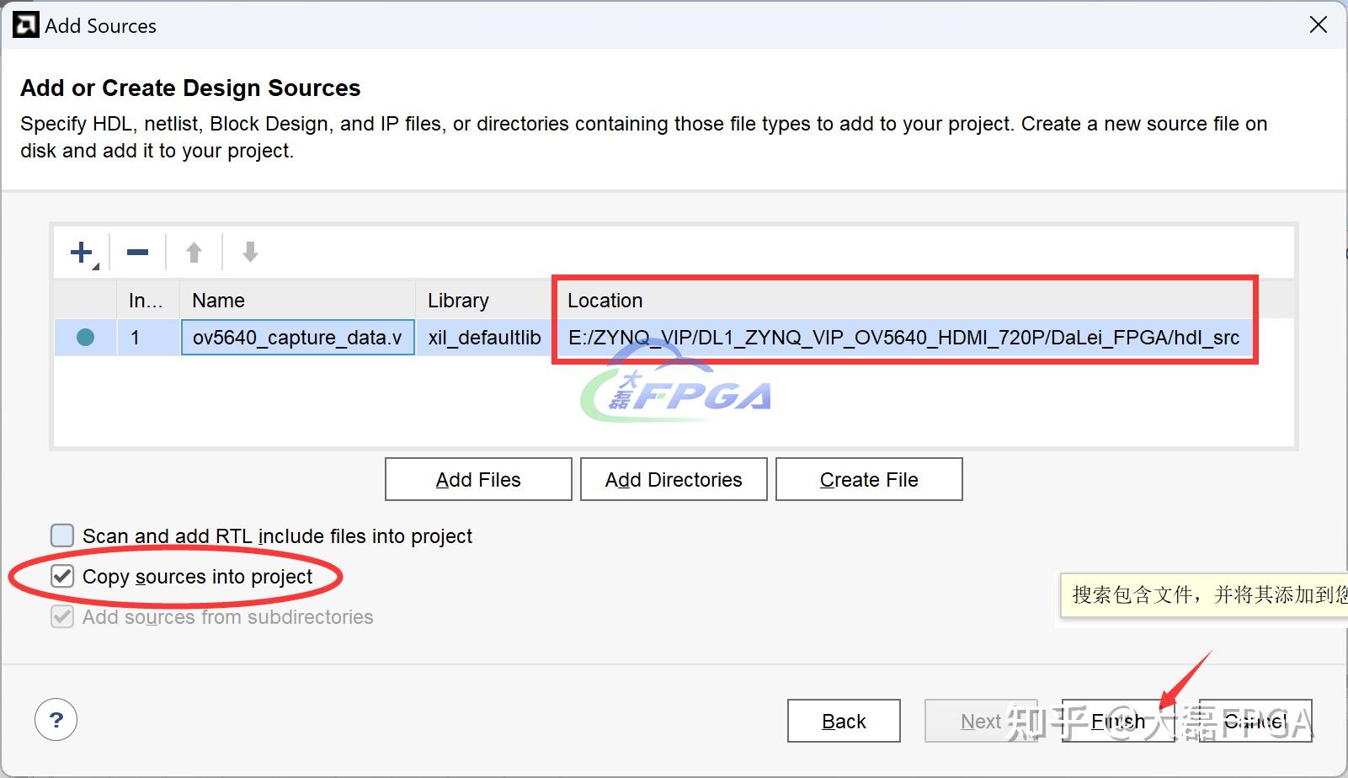This screenshot has height=778, width=1348.
Task: Open the Library dropdown showing xil_defaultlib
Action: (482, 337)
